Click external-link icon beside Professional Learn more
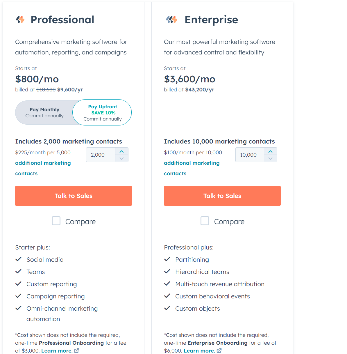The height and width of the screenshot is (354, 347). tap(77, 351)
